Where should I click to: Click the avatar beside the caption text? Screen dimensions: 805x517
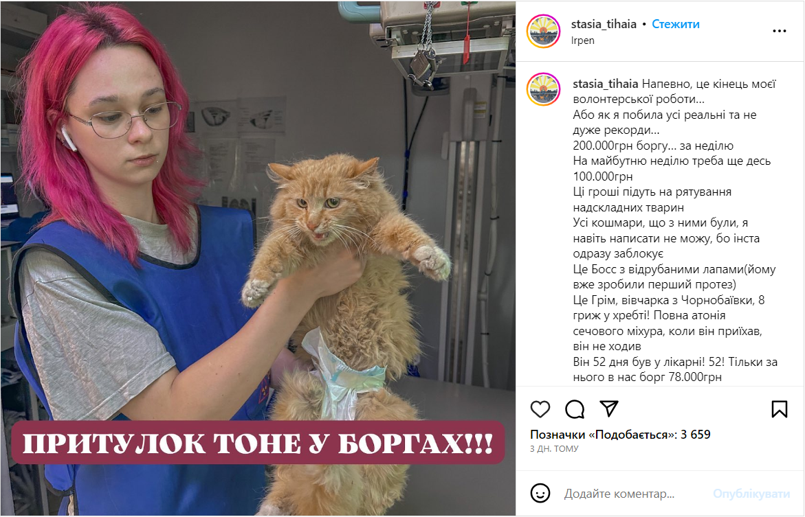click(x=543, y=89)
